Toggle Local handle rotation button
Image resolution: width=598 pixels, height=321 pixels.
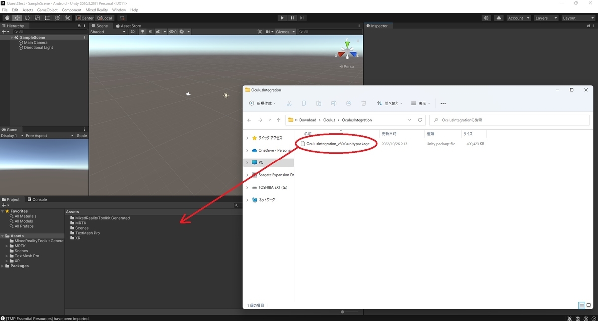click(105, 18)
